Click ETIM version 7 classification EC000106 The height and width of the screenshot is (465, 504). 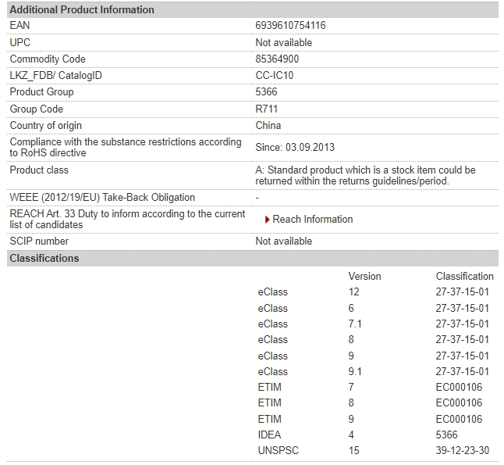[x=459, y=387]
